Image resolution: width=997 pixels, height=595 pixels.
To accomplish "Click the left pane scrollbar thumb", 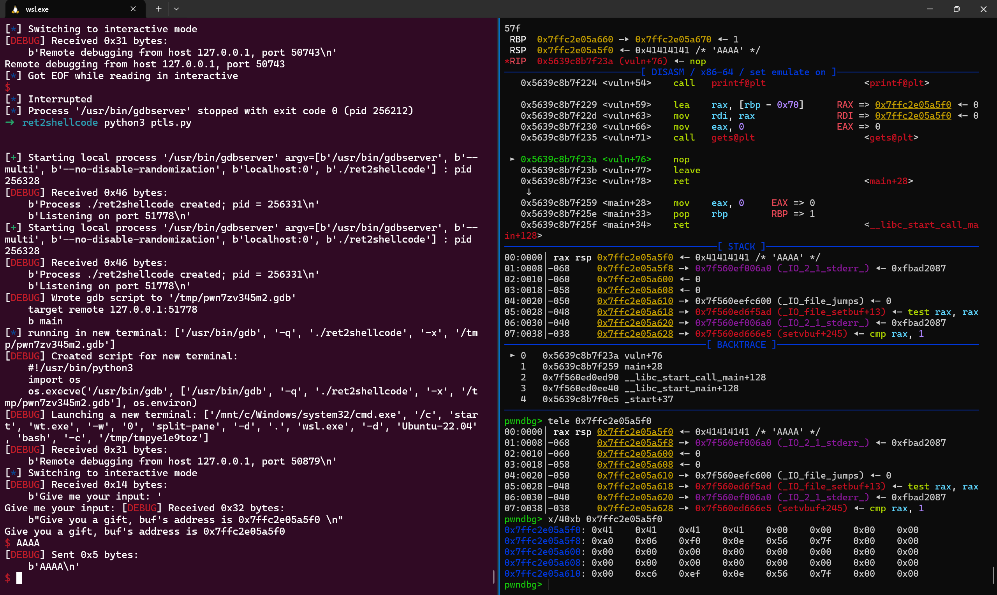I will 493,577.
